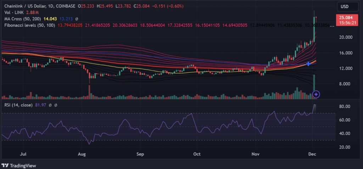Click the Fibonacci value 16.15041105

pyautogui.click(x=207, y=25)
